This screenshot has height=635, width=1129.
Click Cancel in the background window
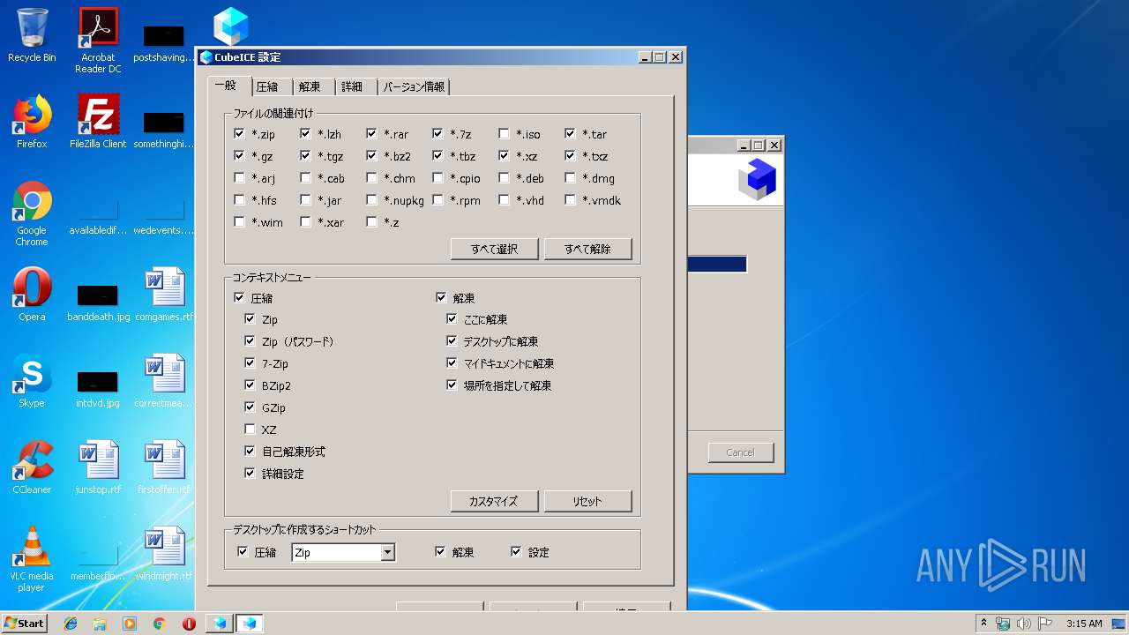[741, 452]
